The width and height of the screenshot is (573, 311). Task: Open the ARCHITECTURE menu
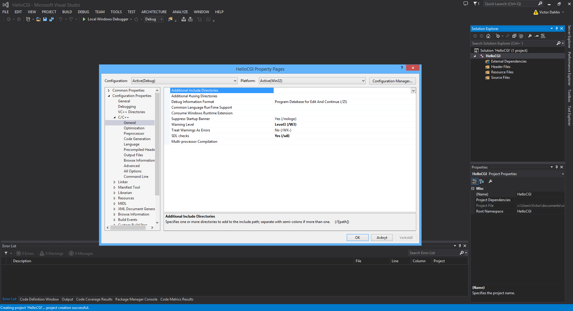click(154, 12)
